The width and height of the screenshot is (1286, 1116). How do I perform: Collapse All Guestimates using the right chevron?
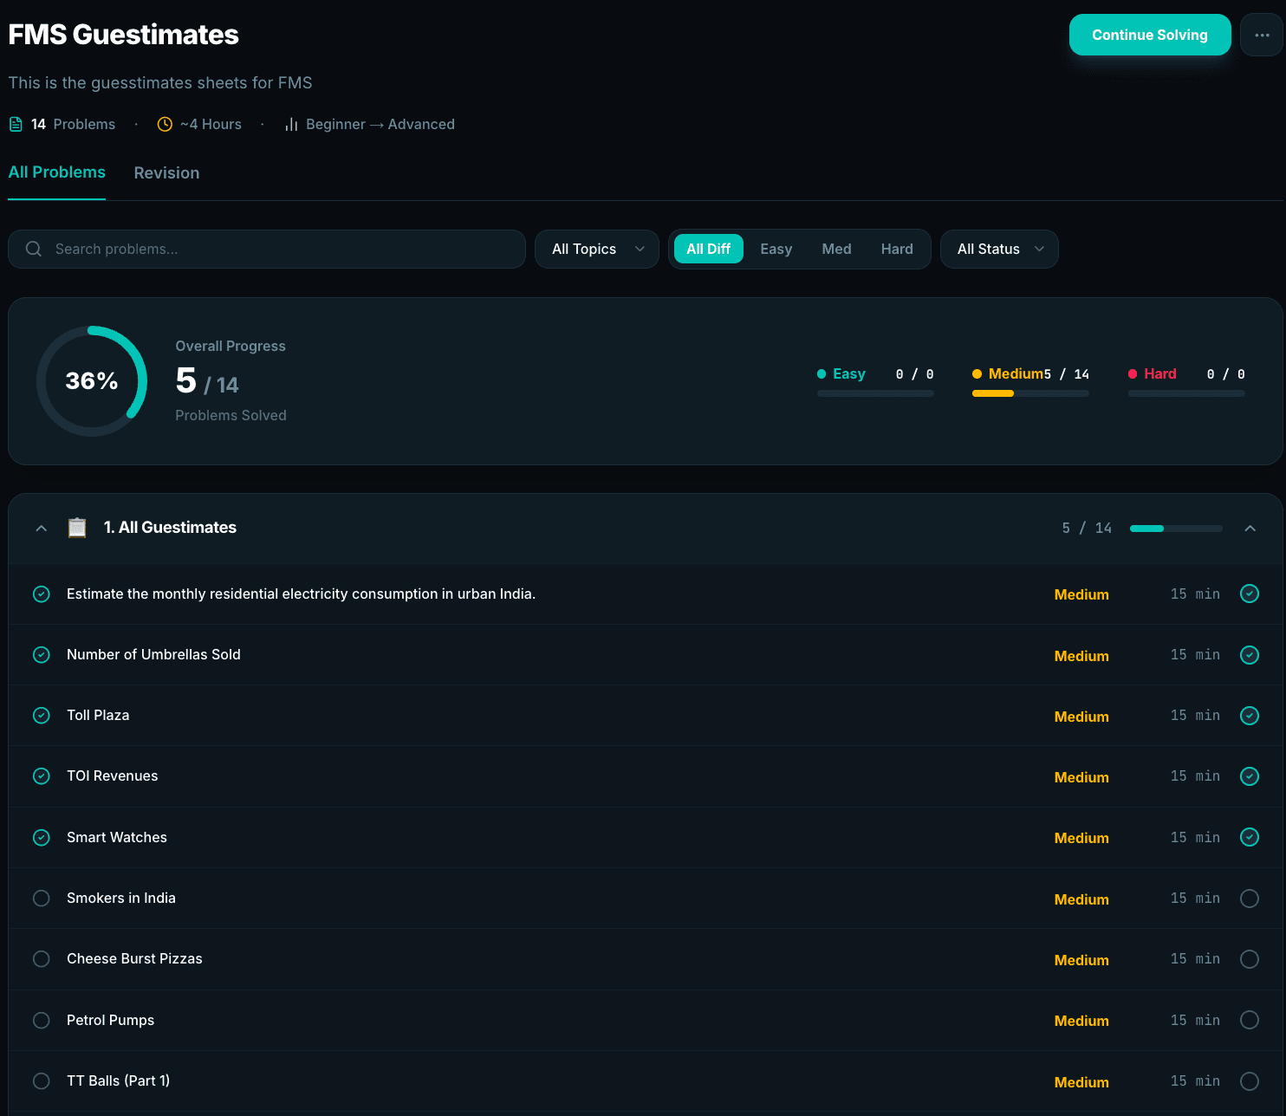pos(1250,529)
